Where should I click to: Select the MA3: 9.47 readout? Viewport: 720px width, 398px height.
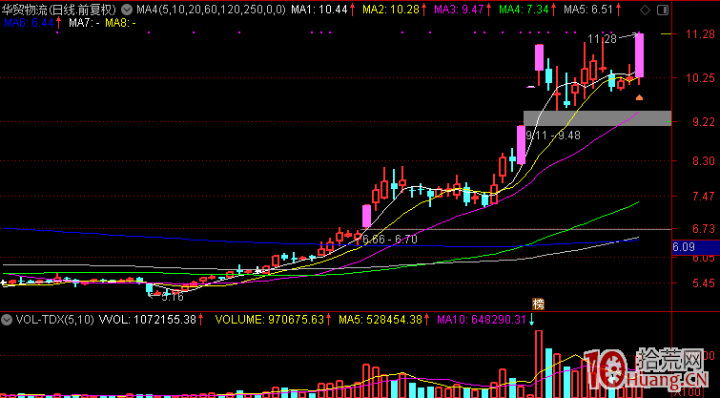(459, 10)
